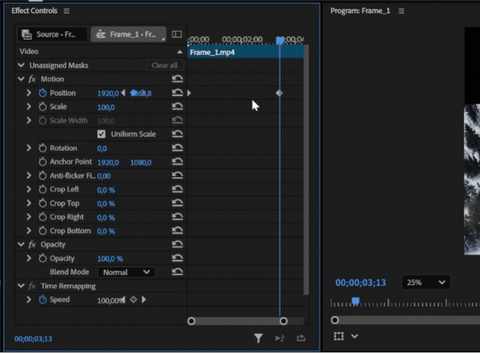This screenshot has height=353, width=480.
Task: Reset the Crop Left parameter
Action: [177, 189]
